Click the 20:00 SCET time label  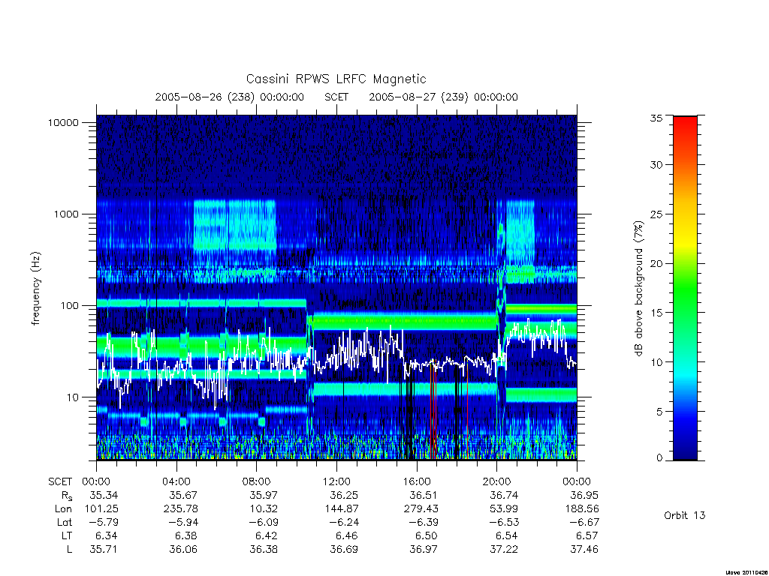point(497,481)
